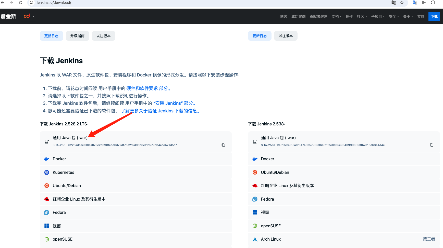
Task: Expand the 社区 dropdown menu
Action: 362,17
